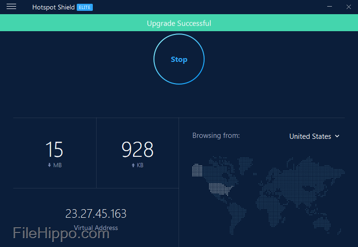Viewport: 358px width, 247px height.
Task: Close the Hotspot Shield window
Action: [x=349, y=7]
